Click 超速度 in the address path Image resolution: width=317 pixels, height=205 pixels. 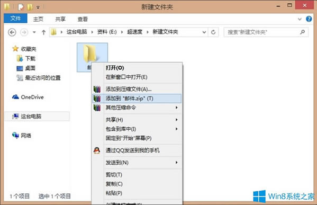[134, 32]
